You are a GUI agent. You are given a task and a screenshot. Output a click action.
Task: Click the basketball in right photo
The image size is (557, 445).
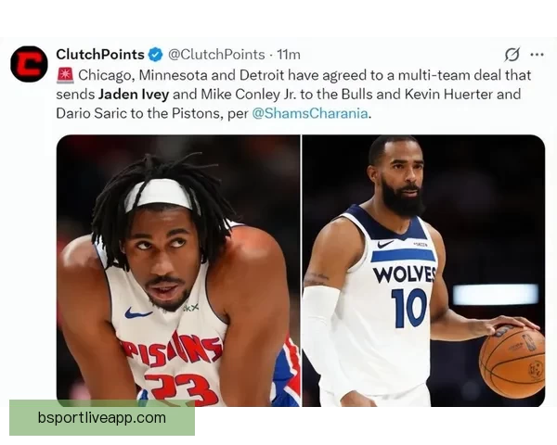tap(512, 362)
